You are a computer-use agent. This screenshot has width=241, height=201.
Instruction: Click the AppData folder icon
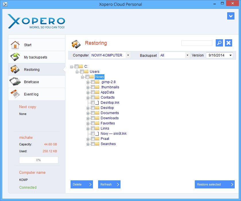coord(97,92)
